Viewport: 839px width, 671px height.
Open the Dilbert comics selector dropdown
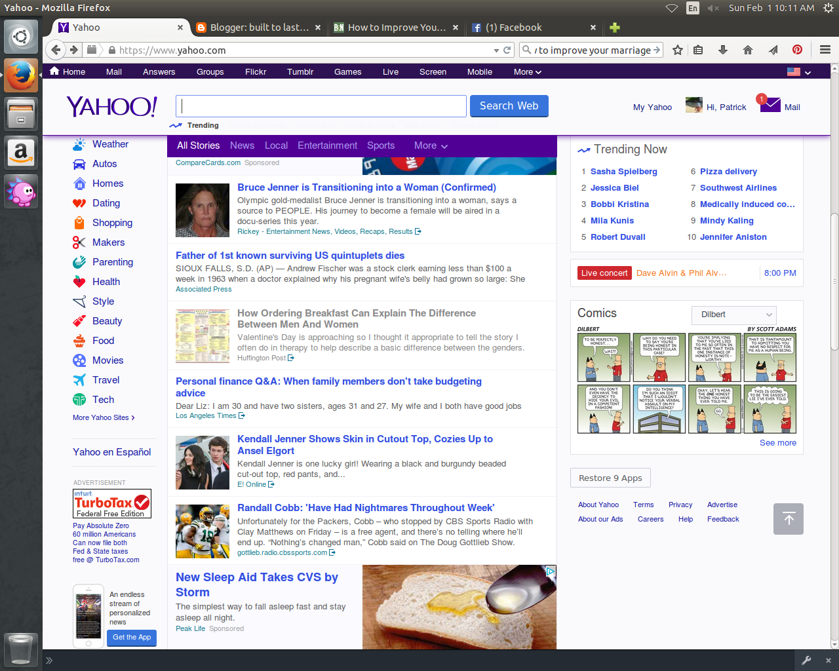pos(734,315)
